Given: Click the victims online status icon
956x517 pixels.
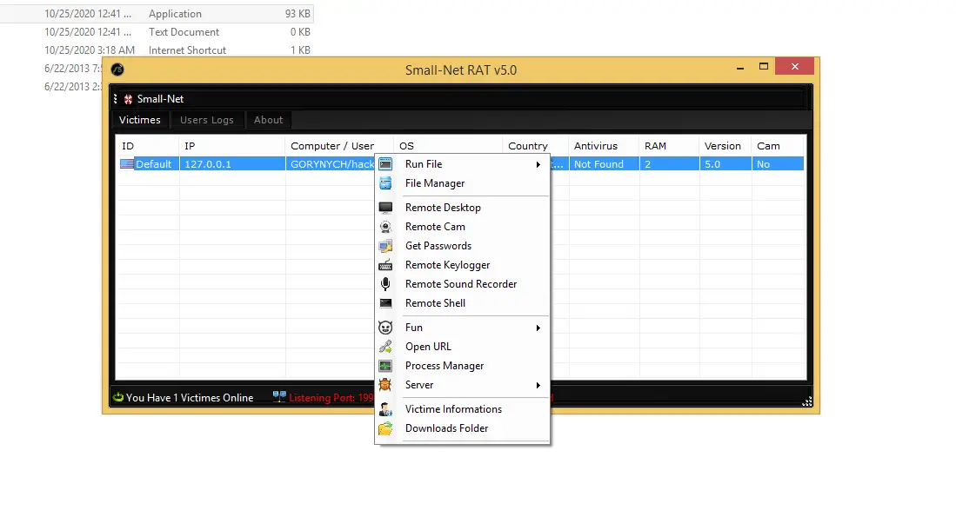Looking at the screenshot, I should (118, 397).
